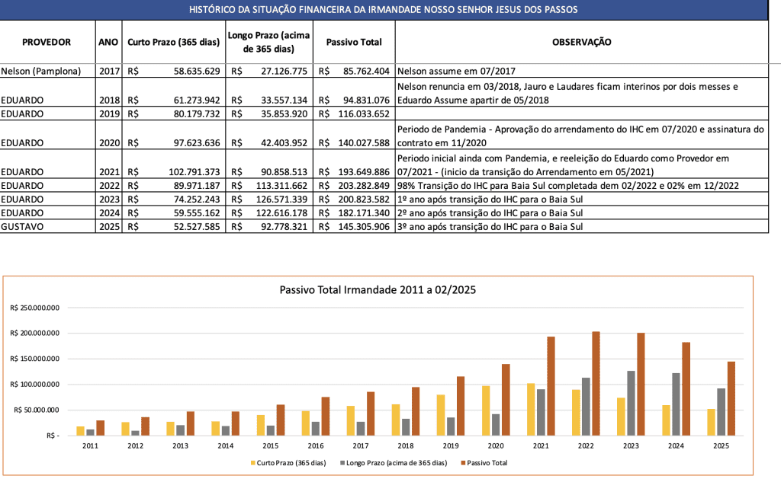Select the chart title Passivo Total Irmandade
This screenshot has width=781, height=482.
(x=378, y=290)
